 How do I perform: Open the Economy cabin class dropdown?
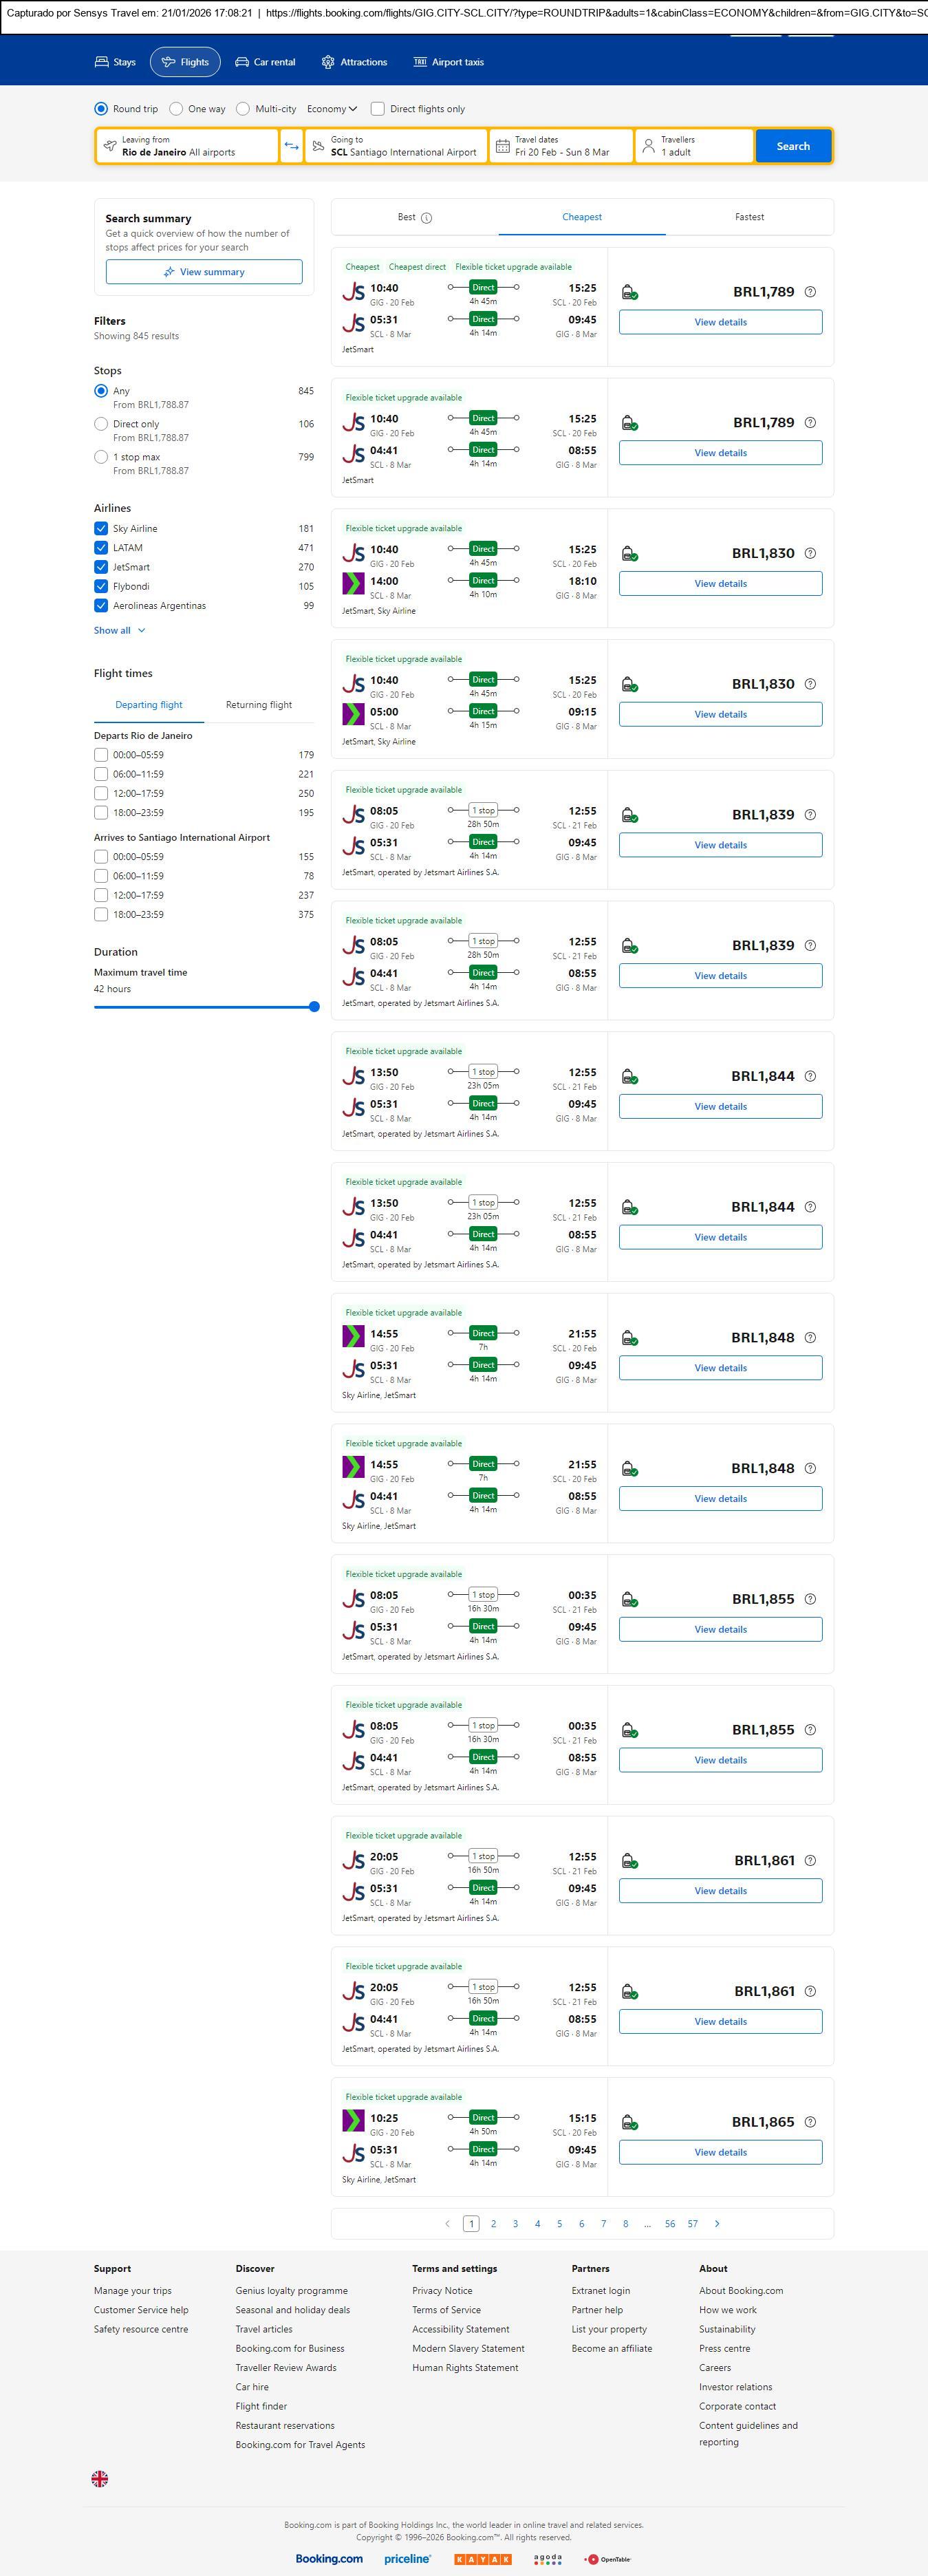(332, 109)
